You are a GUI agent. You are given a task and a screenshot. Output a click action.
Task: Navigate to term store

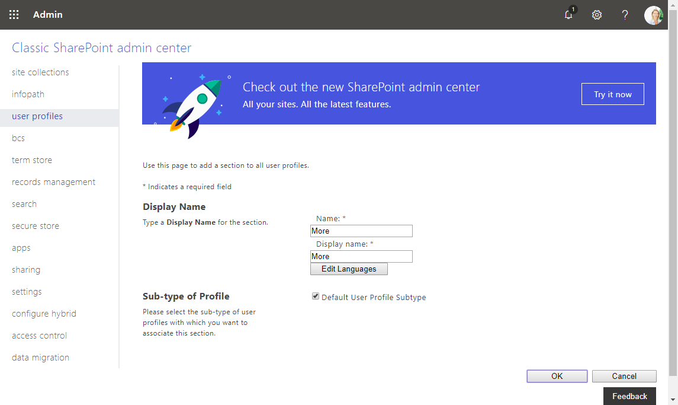coord(32,160)
